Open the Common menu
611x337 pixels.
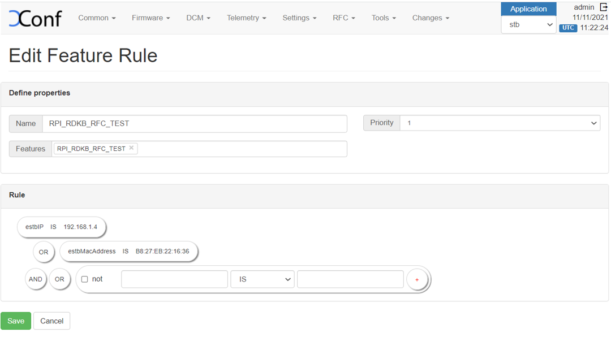(97, 18)
